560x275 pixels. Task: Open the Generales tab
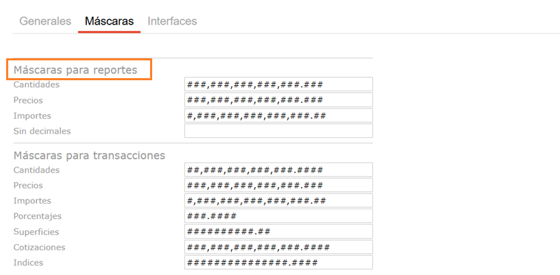pyautogui.click(x=45, y=21)
